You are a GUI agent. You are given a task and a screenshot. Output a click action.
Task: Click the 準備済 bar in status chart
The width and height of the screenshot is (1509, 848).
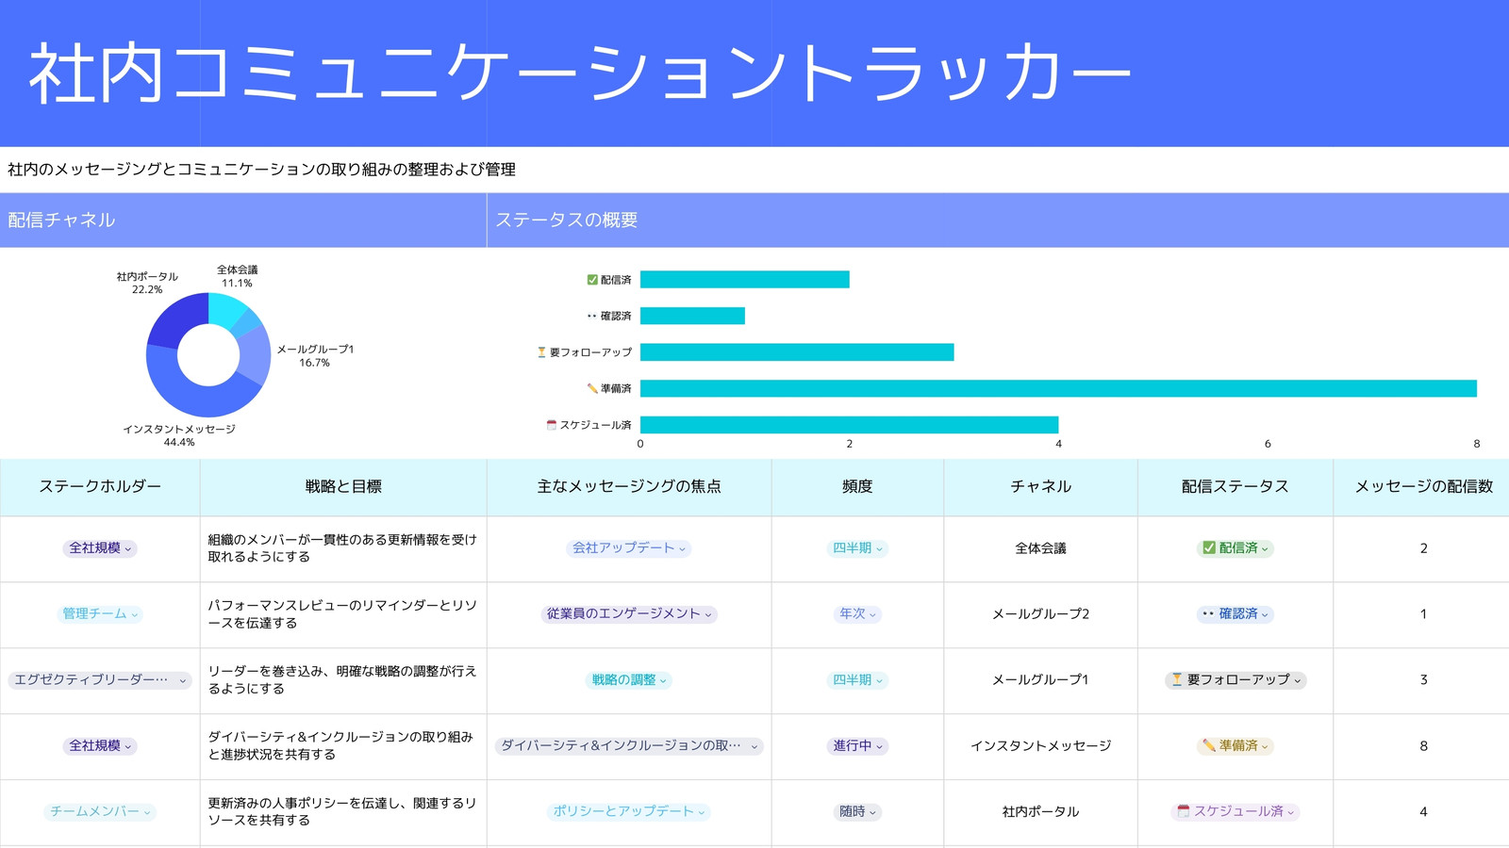(1058, 388)
